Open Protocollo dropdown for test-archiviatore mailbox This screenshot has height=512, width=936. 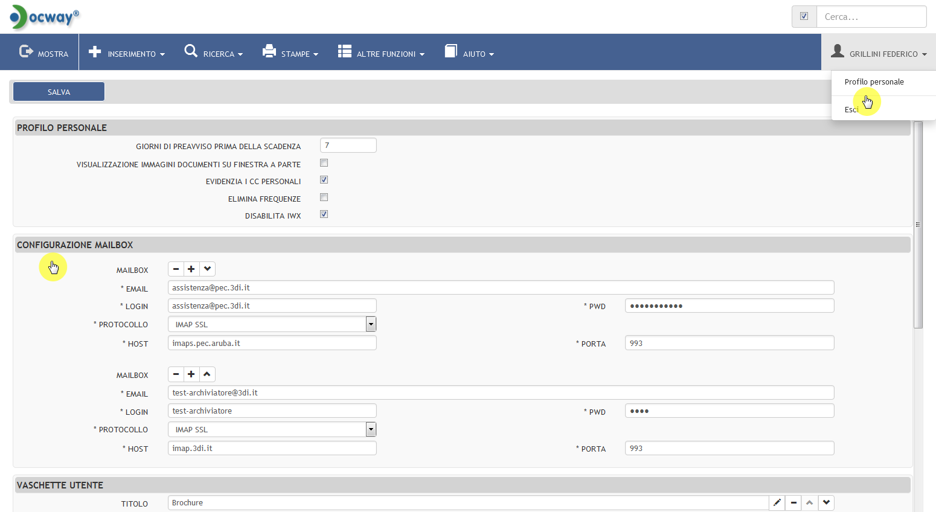(371, 429)
